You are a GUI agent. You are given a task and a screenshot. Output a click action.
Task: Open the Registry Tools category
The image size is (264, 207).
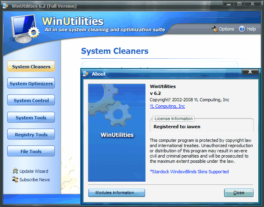31,135
